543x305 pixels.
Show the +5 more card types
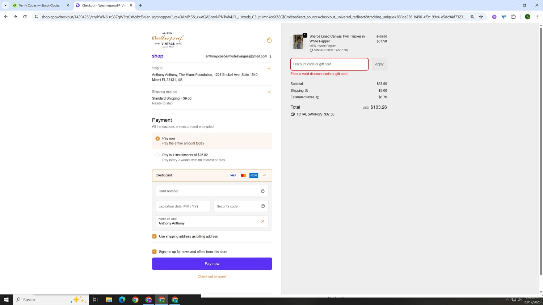pos(264,175)
